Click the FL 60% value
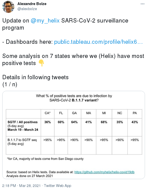This screenshot has width=147, height=189. (x=61, y=122)
